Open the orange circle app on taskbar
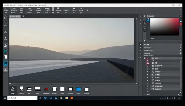This screenshot has height=106, width=185. [72, 98]
